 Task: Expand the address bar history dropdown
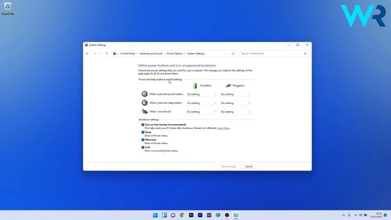point(225,54)
